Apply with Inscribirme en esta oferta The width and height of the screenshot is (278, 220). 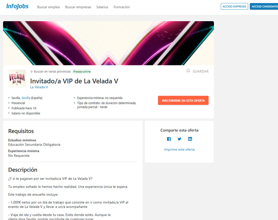coord(183,100)
